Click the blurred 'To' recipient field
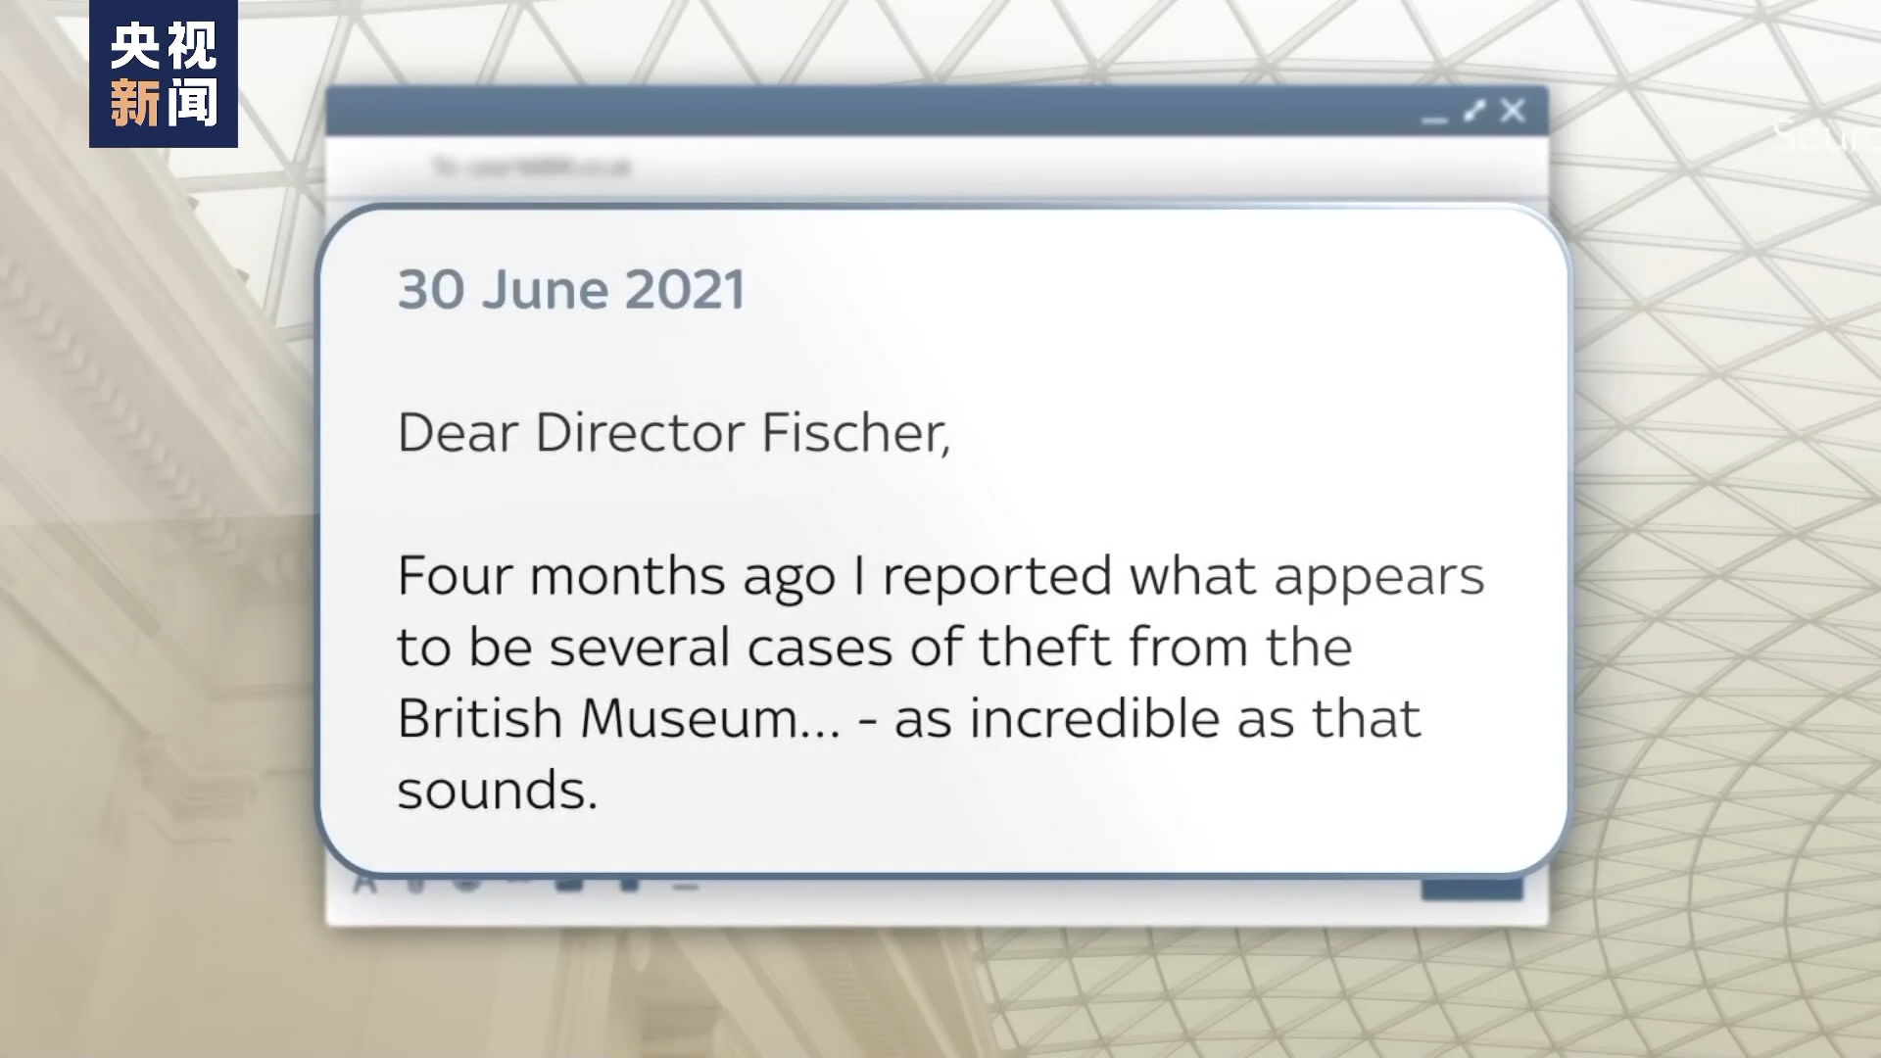Screen dimensions: 1881x1058 click(x=532, y=168)
